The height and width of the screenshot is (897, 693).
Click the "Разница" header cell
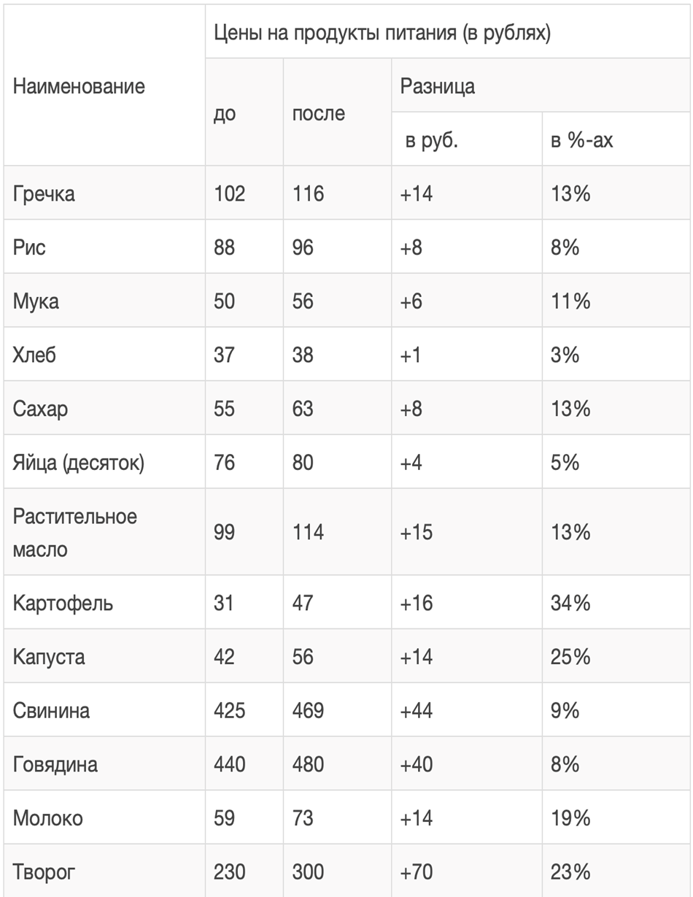(438, 86)
